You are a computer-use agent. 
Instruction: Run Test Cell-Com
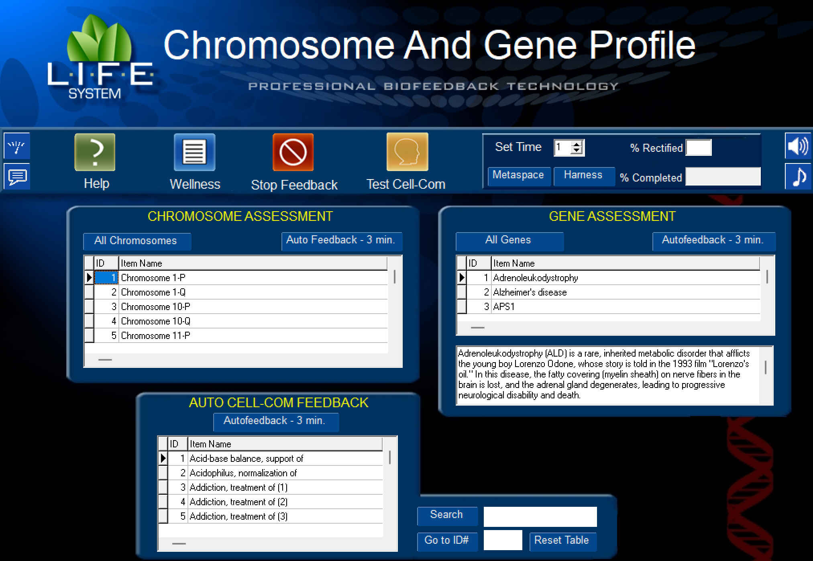[406, 153]
